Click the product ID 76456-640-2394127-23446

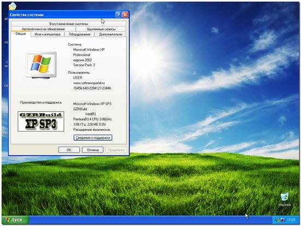(x=92, y=88)
